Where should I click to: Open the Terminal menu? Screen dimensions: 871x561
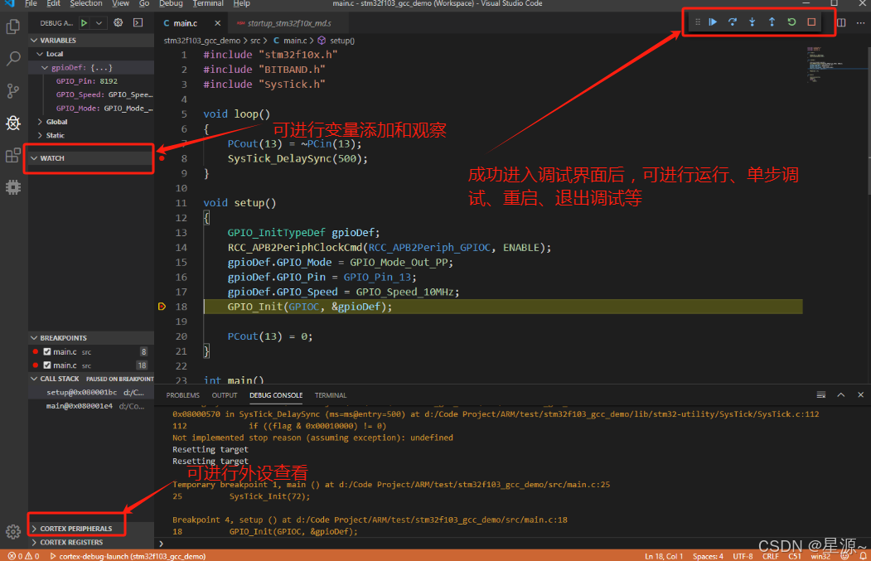click(208, 3)
